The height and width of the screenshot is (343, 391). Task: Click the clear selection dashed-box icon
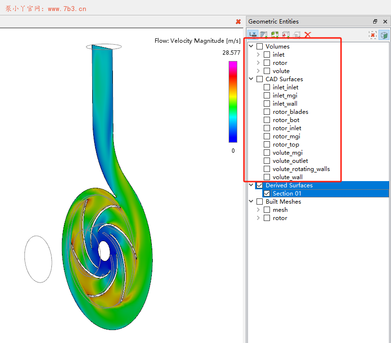pos(373,35)
